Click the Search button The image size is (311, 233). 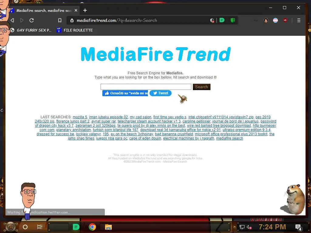pos(202,87)
